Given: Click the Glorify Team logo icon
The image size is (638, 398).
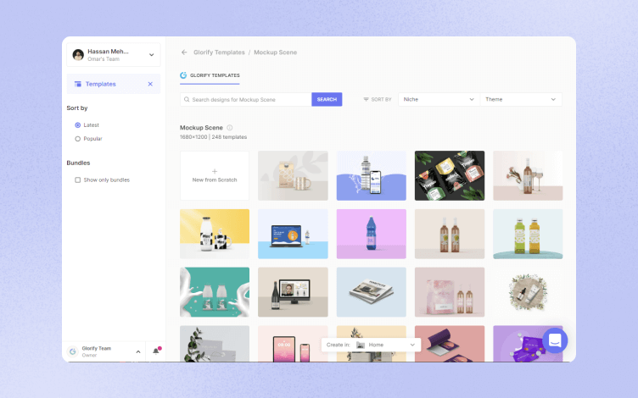Looking at the screenshot, I should pos(73,351).
